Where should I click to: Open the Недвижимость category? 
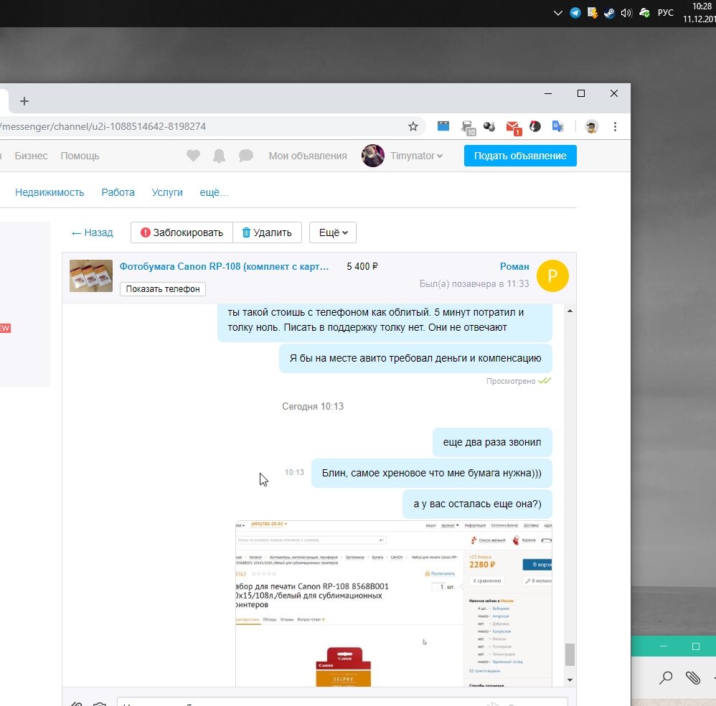[50, 193]
